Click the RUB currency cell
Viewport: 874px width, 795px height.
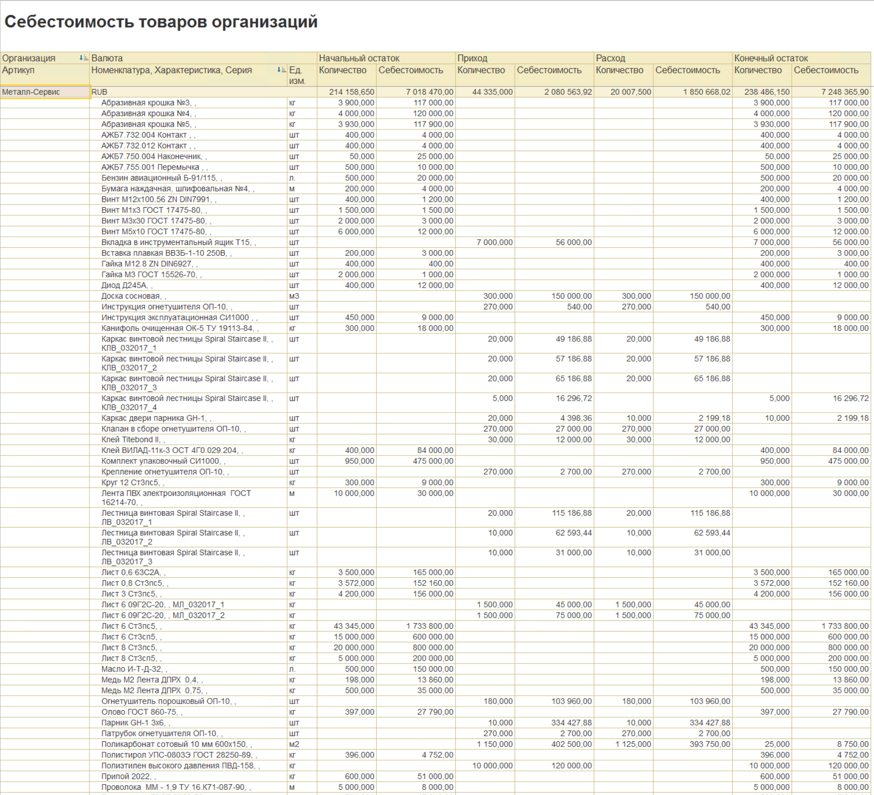[100, 92]
